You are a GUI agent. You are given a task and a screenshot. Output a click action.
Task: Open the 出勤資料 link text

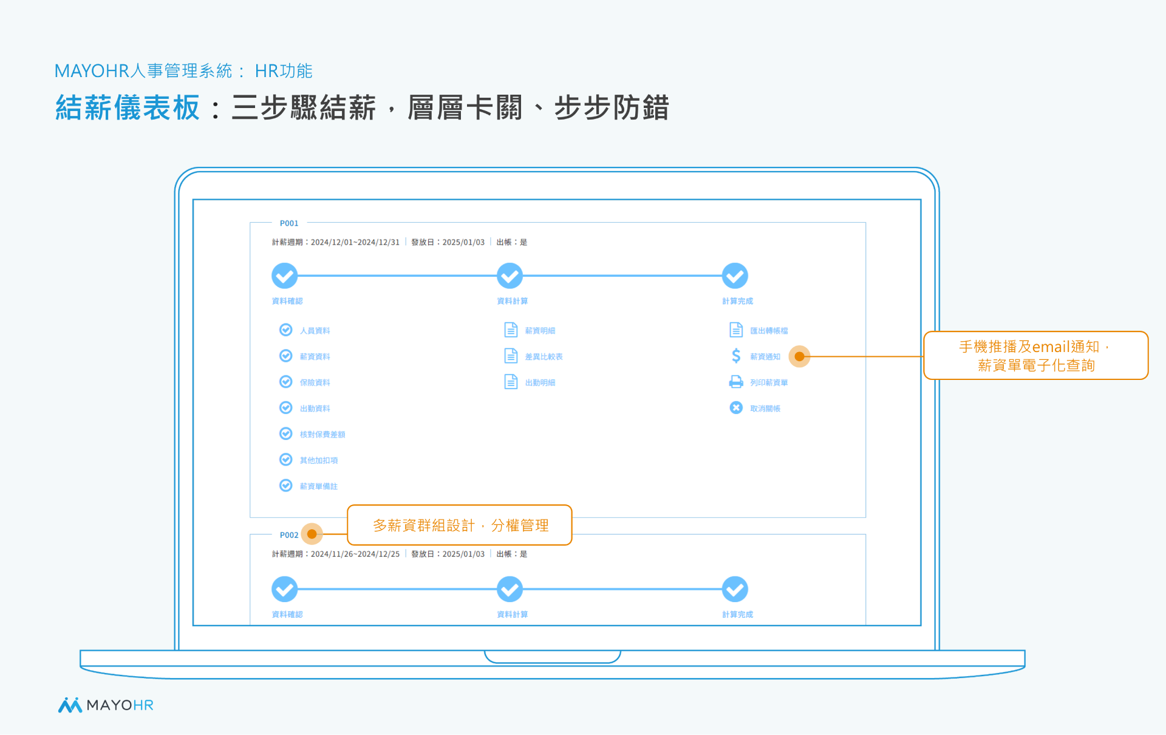pyautogui.click(x=315, y=408)
